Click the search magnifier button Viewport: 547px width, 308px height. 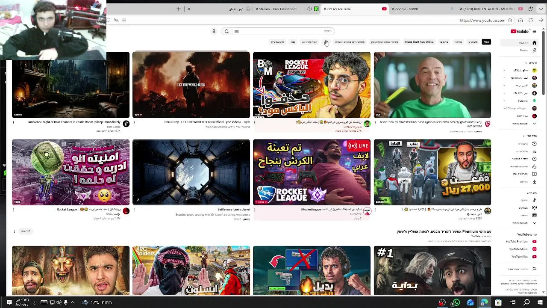coord(226,31)
